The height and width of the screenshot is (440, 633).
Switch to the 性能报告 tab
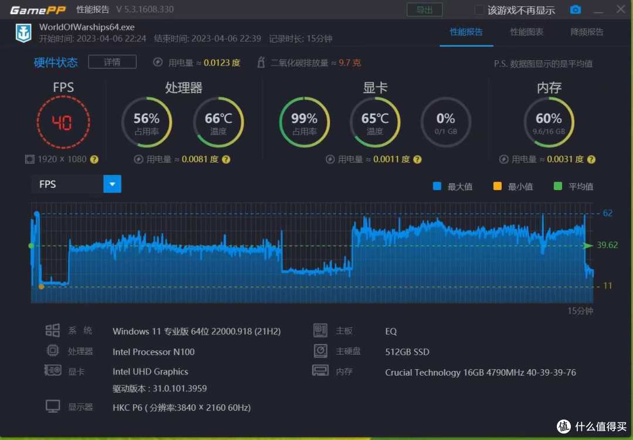(467, 32)
